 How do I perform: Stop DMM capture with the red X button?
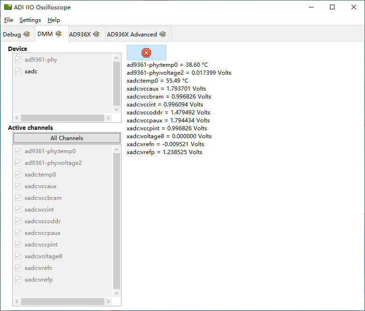tap(146, 53)
